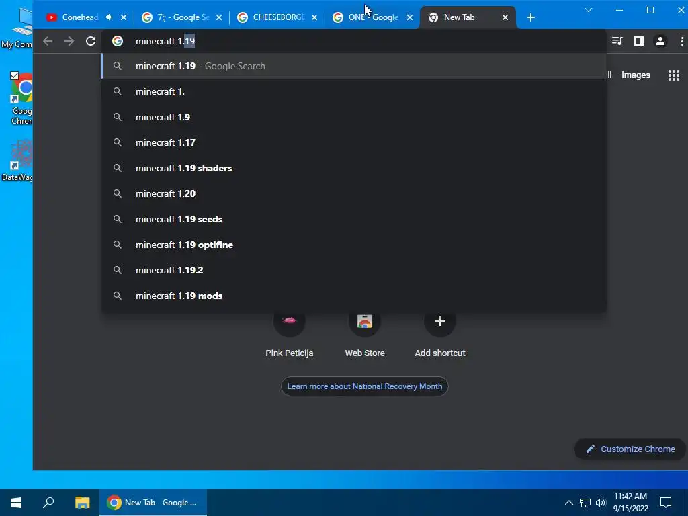Image resolution: width=688 pixels, height=516 pixels.
Task: Select the 'minecraft 1.19 seeds' suggestion
Action: click(353, 219)
